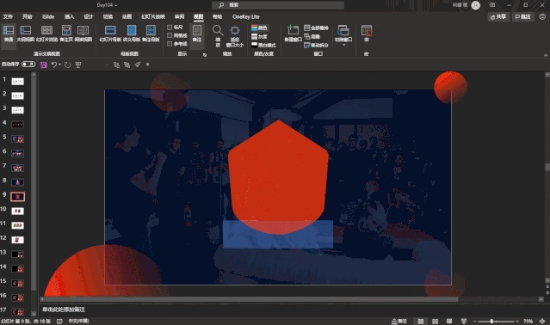Viewport: 550px width, 325px height.
Task: Open the Home (开始) tab
Action: click(27, 17)
